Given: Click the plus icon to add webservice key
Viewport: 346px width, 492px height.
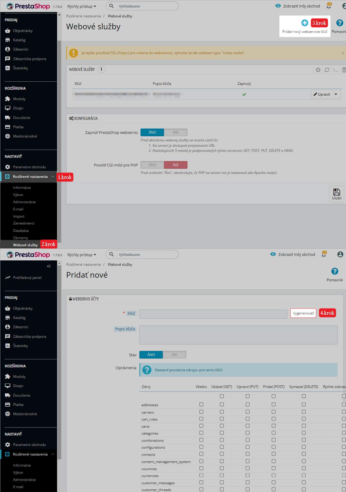Looking at the screenshot, I should coord(304,23).
